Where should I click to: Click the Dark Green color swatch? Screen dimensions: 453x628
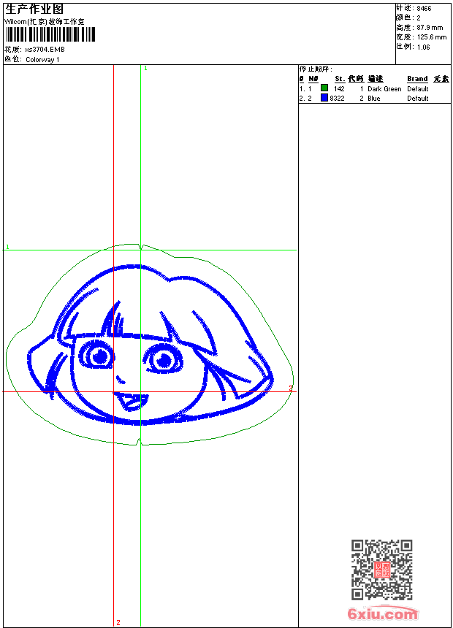(x=324, y=88)
